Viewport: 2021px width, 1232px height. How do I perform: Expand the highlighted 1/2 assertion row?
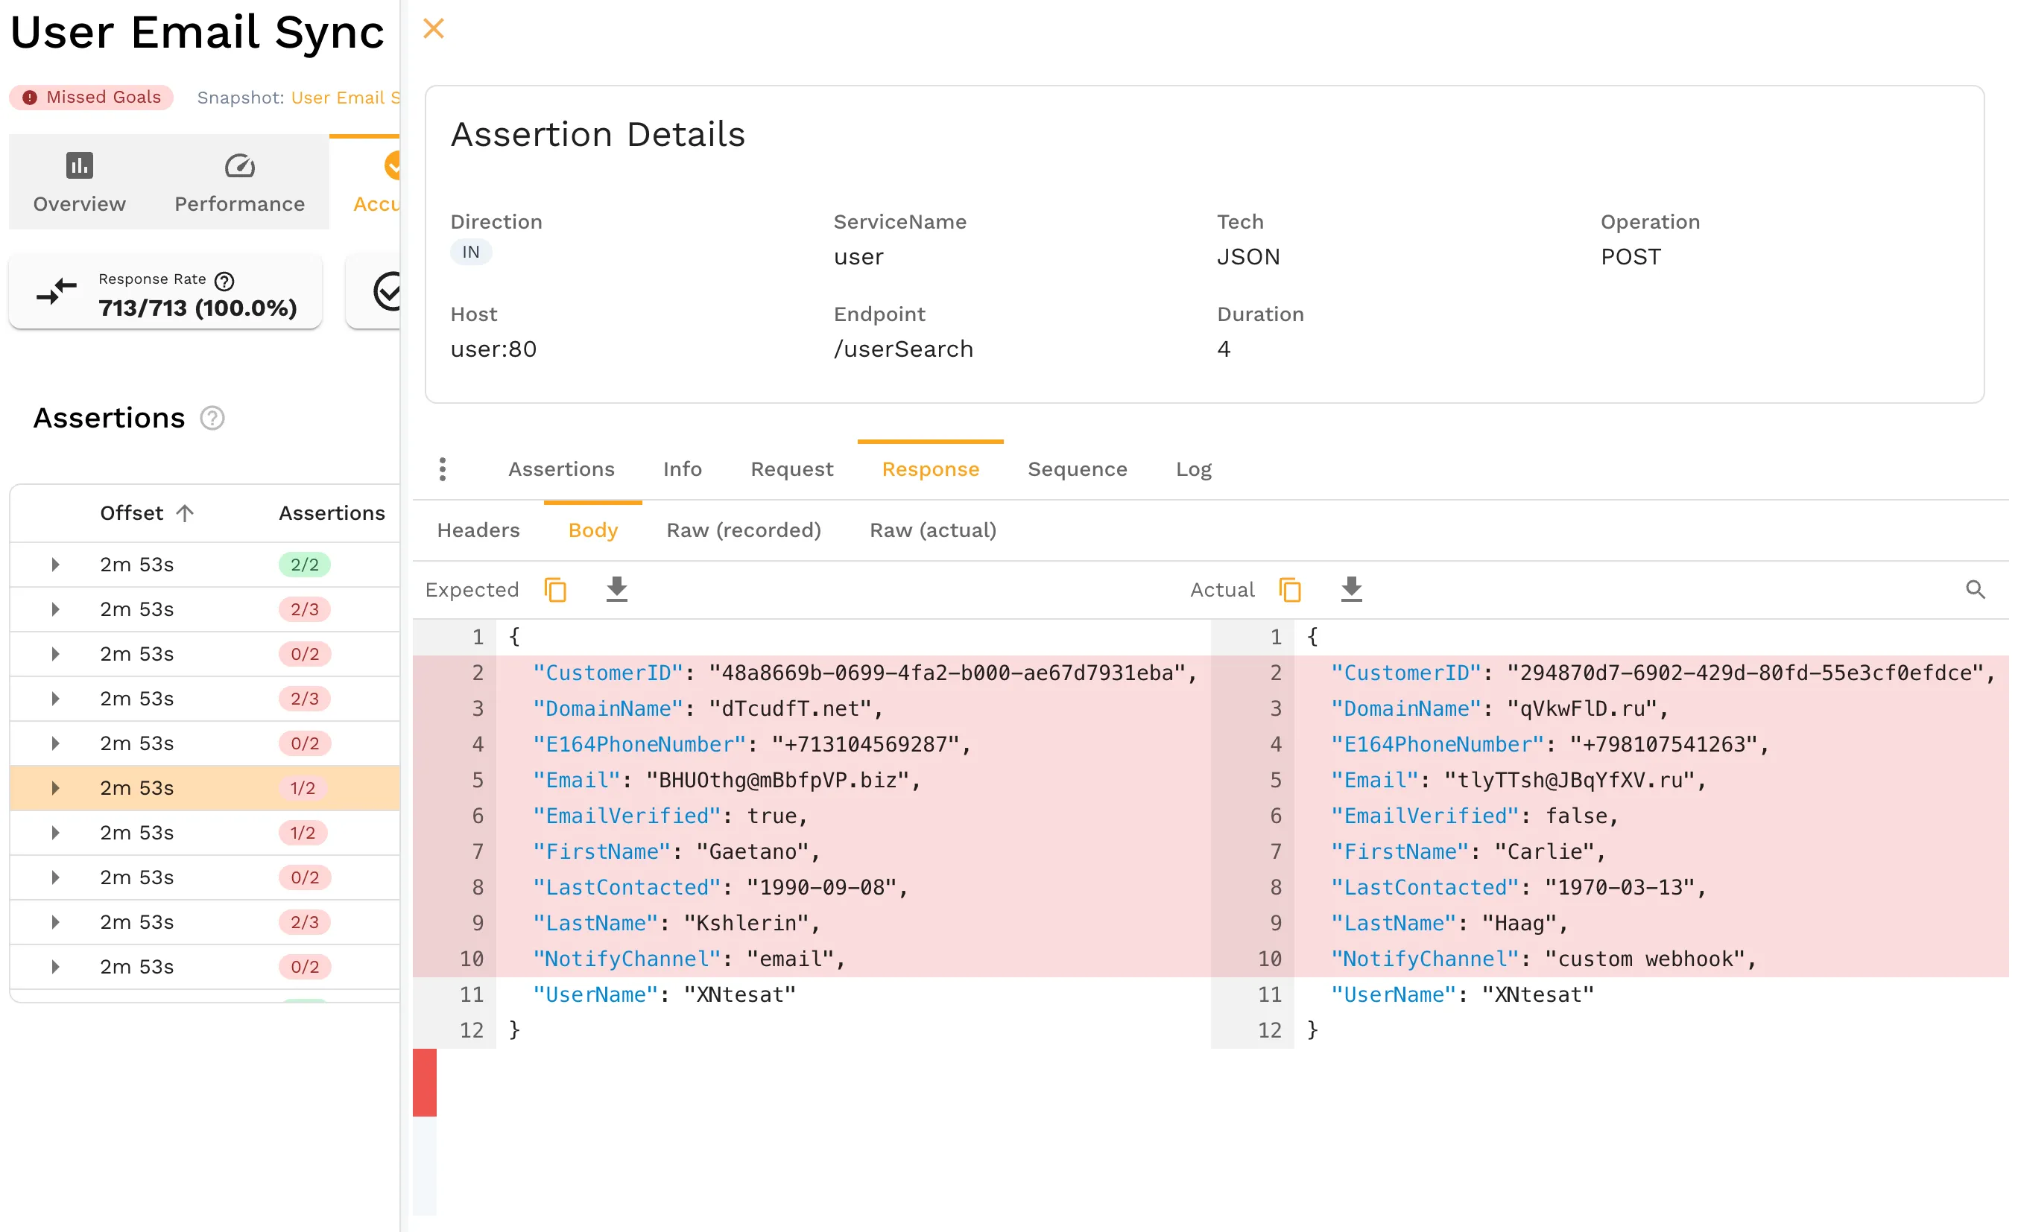click(x=55, y=788)
